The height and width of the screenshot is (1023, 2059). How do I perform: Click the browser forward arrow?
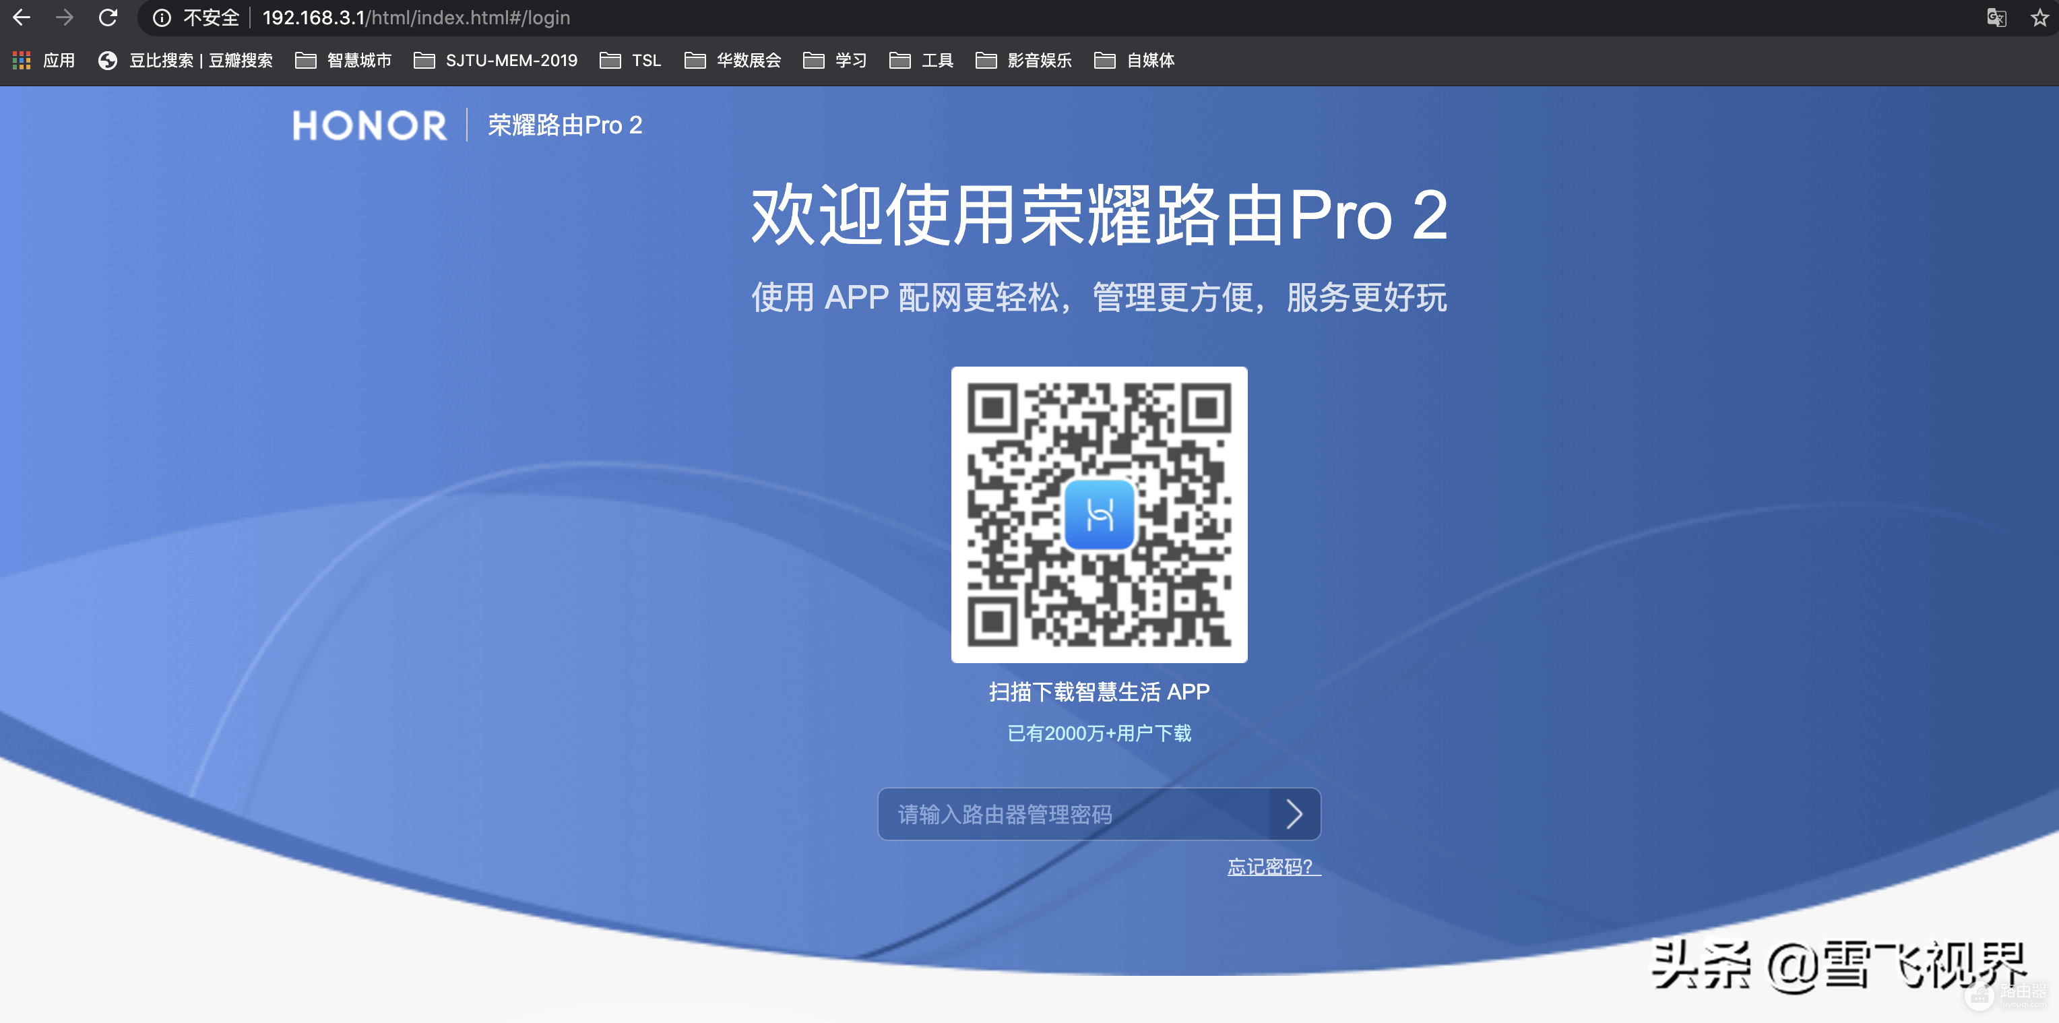coord(65,18)
